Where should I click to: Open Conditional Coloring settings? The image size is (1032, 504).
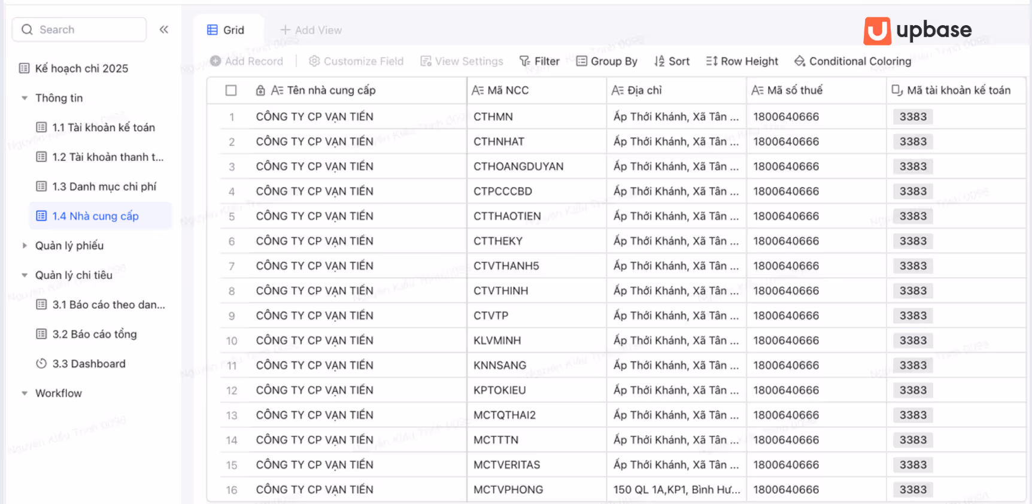click(x=852, y=61)
